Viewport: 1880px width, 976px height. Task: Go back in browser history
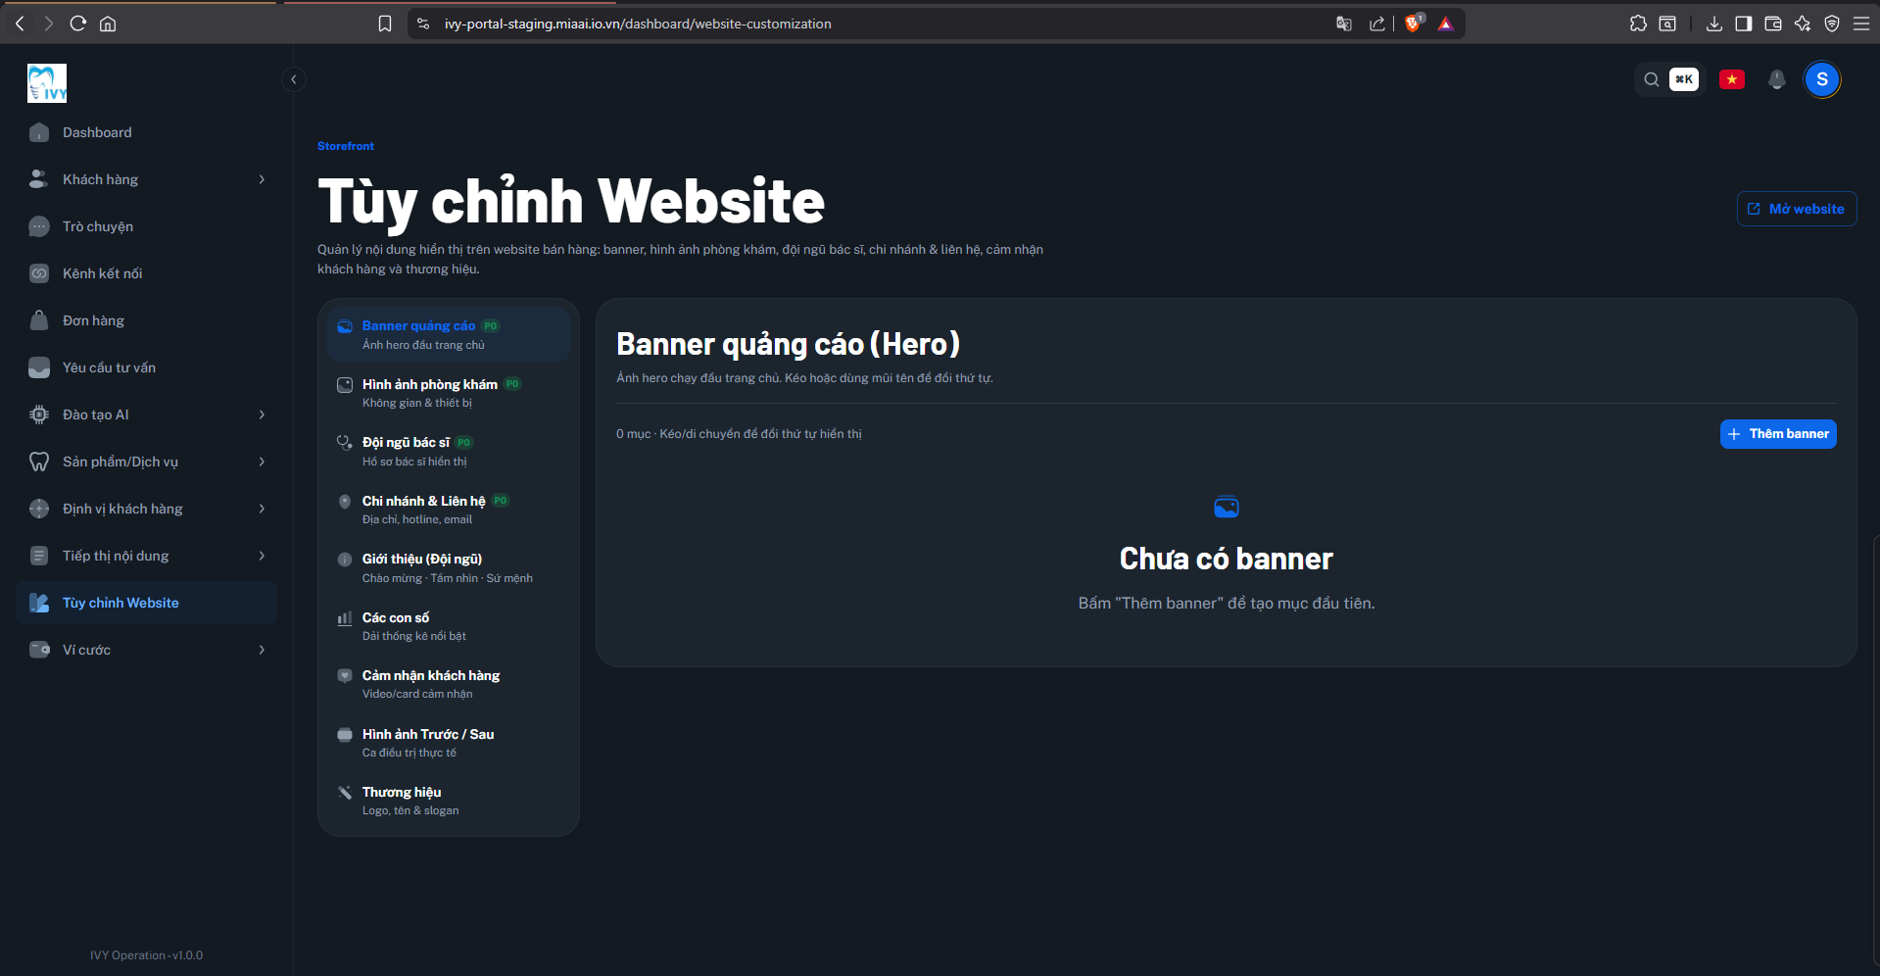point(20,24)
